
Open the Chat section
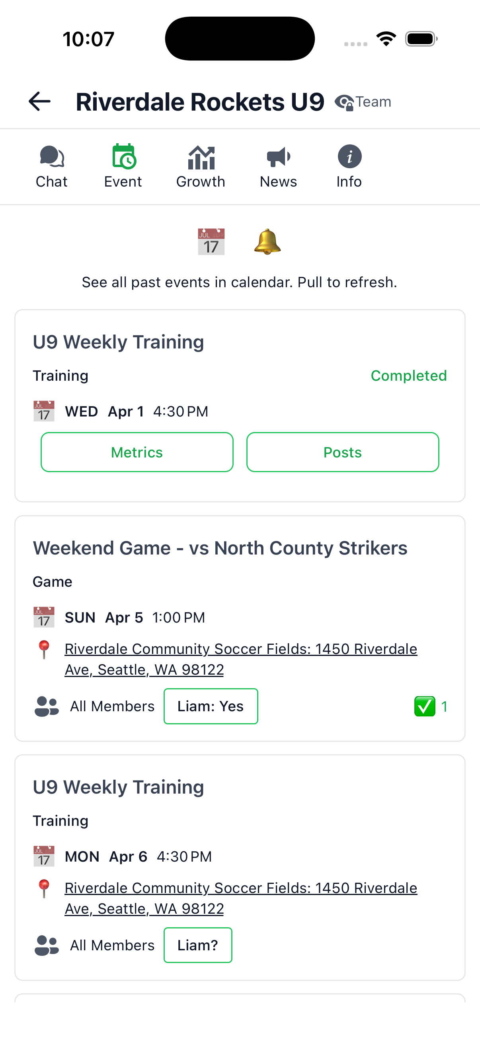(x=51, y=166)
